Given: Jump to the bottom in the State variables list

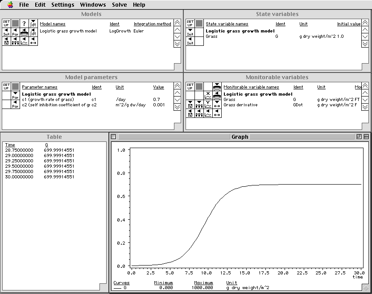Looking at the screenshot, I should pyautogui.click(x=365, y=44).
